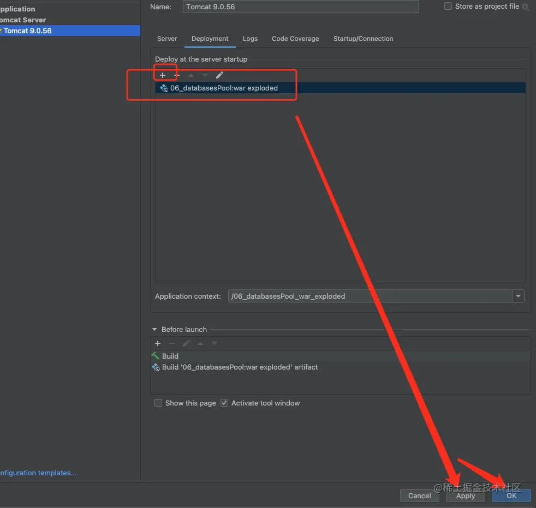536x508 pixels.
Task: Move deployment up arrow icon
Action: click(x=191, y=75)
